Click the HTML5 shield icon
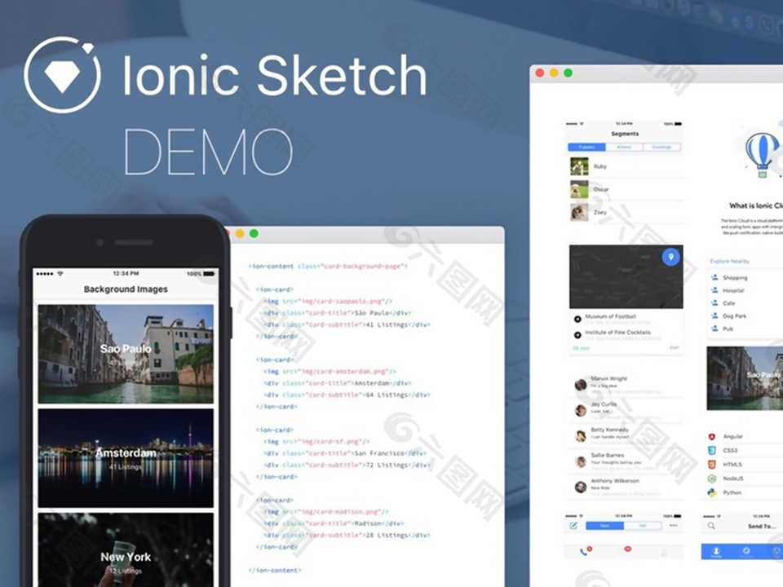Viewport: 783px width, 587px height. coord(713,465)
